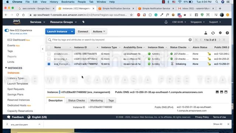
Task: Go to the next results page
Action: (220, 40)
